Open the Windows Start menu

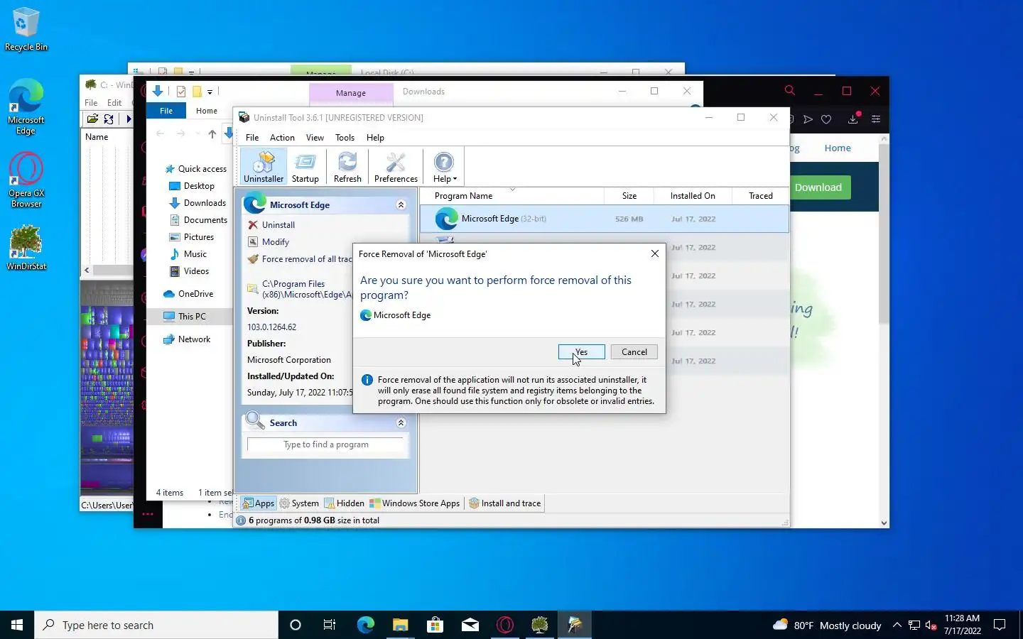pyautogui.click(x=17, y=625)
